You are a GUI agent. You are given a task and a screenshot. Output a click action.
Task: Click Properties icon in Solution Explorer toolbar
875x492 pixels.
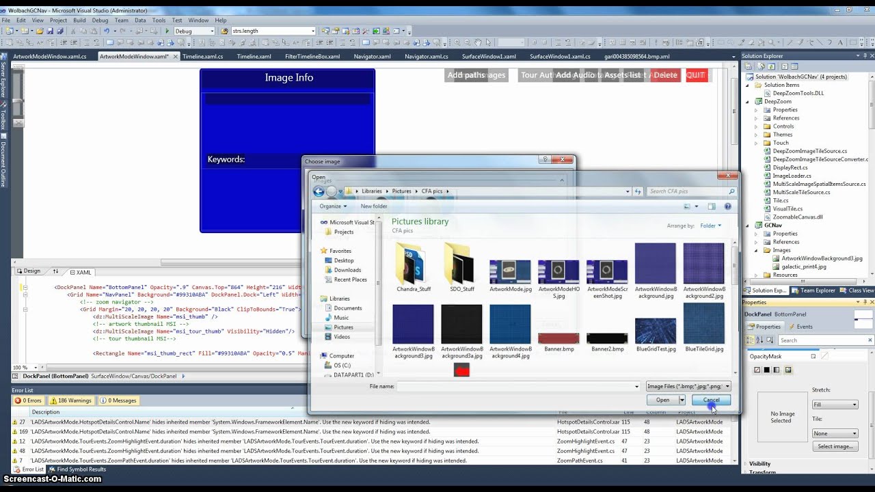[748, 66]
